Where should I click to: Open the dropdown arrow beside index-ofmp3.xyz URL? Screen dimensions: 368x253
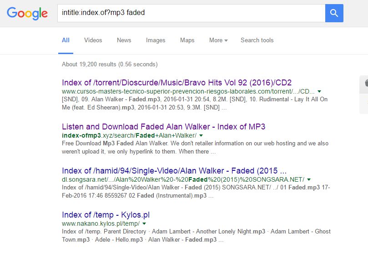coord(201,135)
